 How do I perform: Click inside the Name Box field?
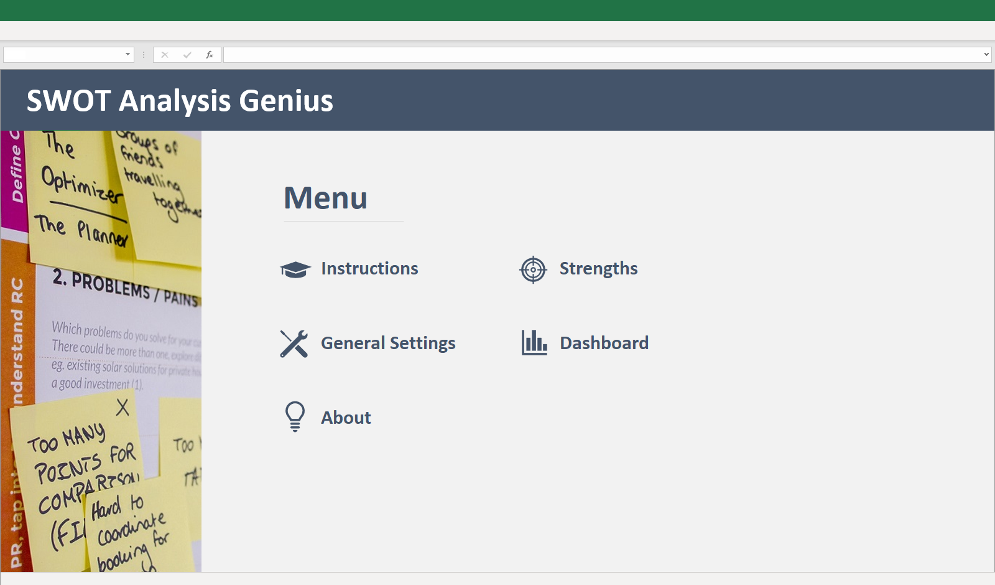(63, 55)
